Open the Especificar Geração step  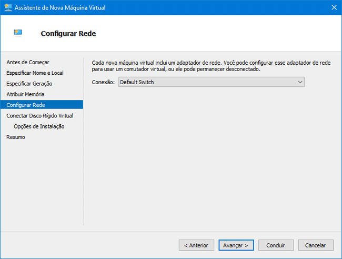pos(29,84)
